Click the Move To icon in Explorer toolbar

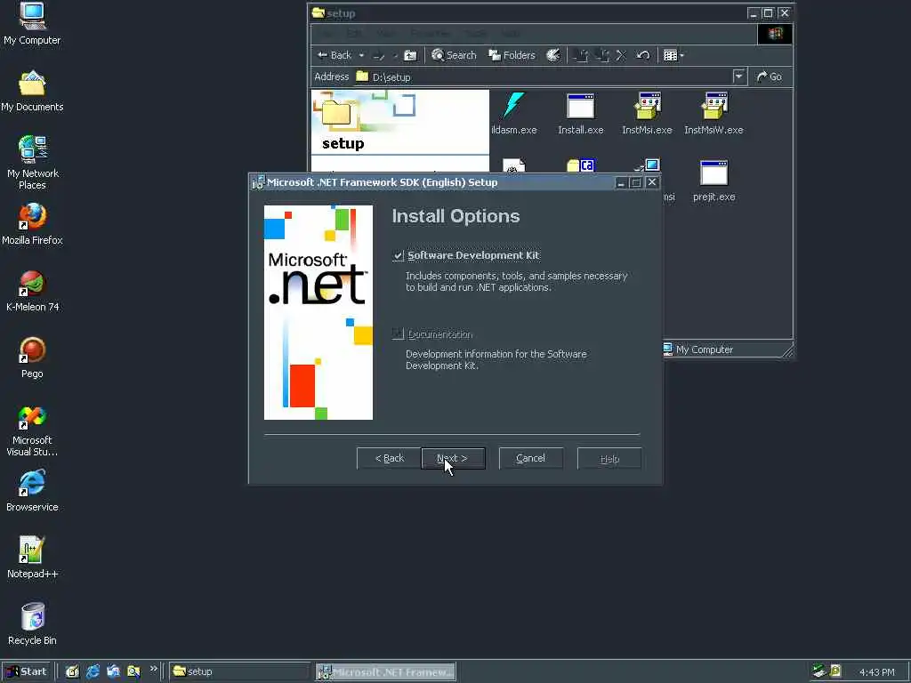click(x=580, y=55)
